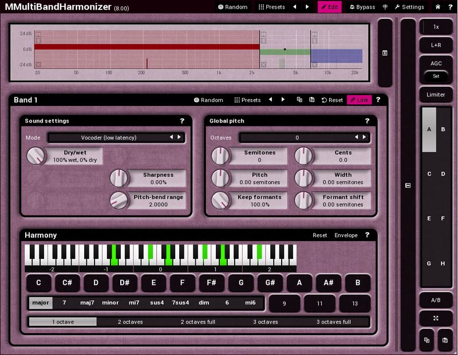Click the A/B comparison button
This screenshot has height=355, width=458.
point(436,300)
